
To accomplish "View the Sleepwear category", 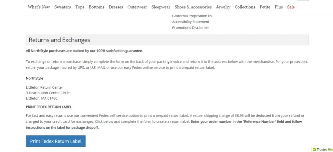I will pyautogui.click(x=161, y=7).
